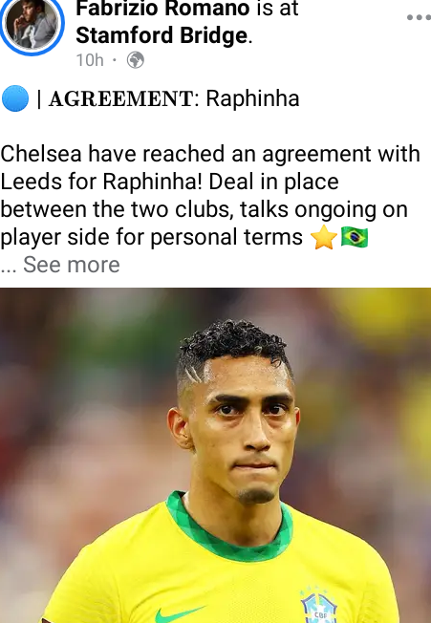
Task: Click the 10h post timestamp
Action: (90, 60)
